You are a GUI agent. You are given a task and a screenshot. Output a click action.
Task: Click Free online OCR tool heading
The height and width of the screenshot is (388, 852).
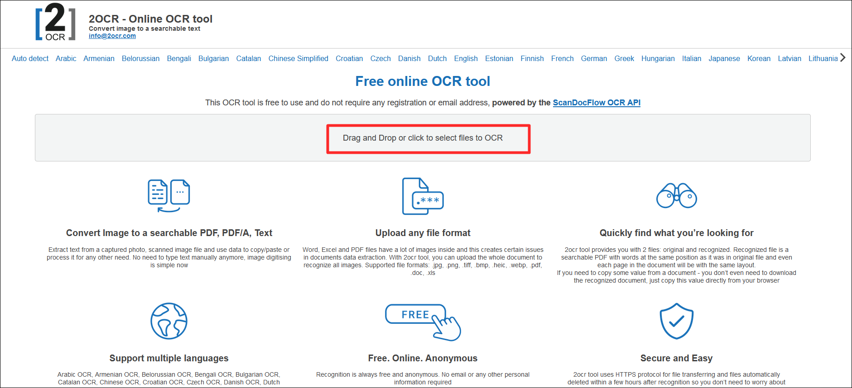[x=423, y=81]
